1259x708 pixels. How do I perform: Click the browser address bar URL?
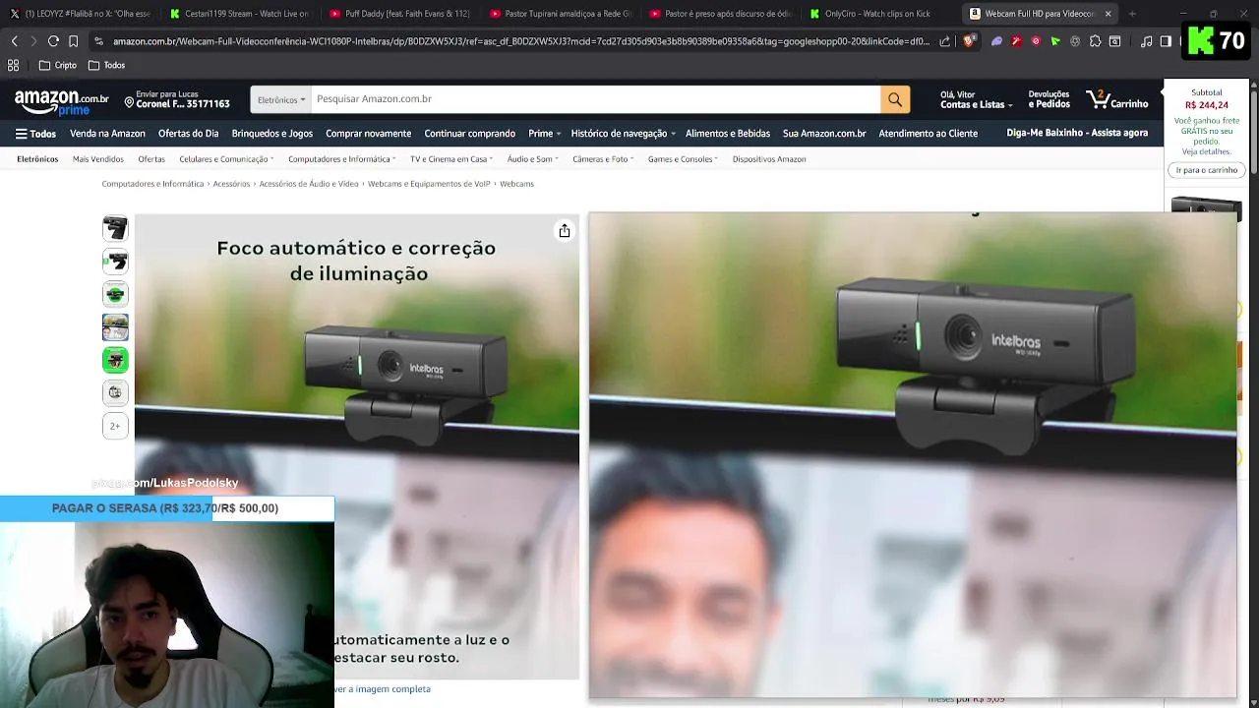click(x=520, y=41)
